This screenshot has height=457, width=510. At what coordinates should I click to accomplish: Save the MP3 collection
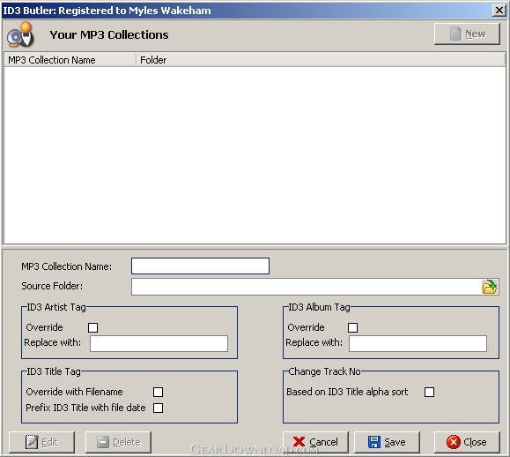tap(387, 442)
